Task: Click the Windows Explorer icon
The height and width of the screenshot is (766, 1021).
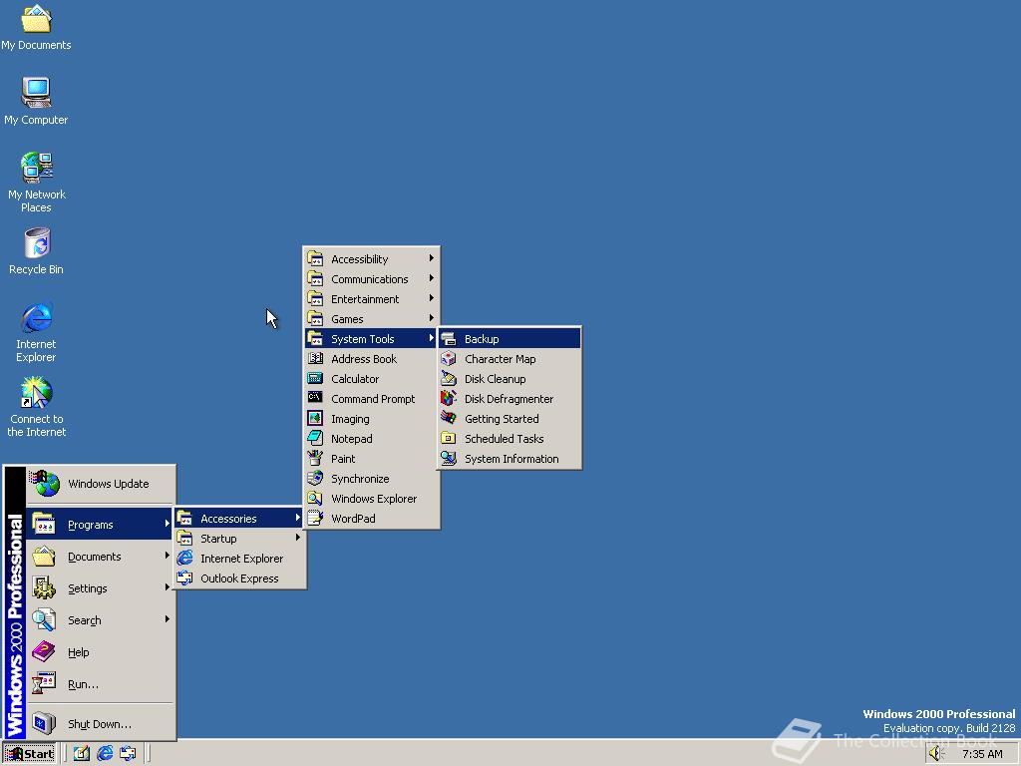Action: (315, 499)
